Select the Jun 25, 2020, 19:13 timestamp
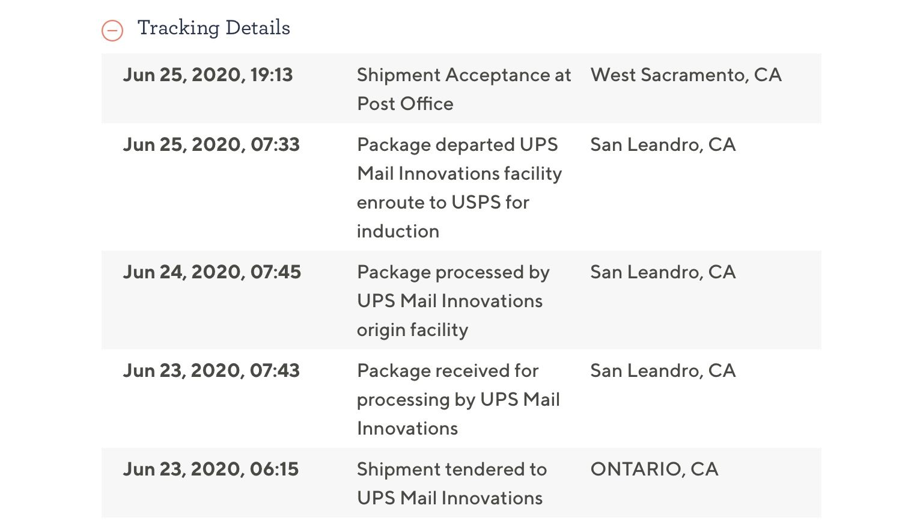 click(208, 75)
